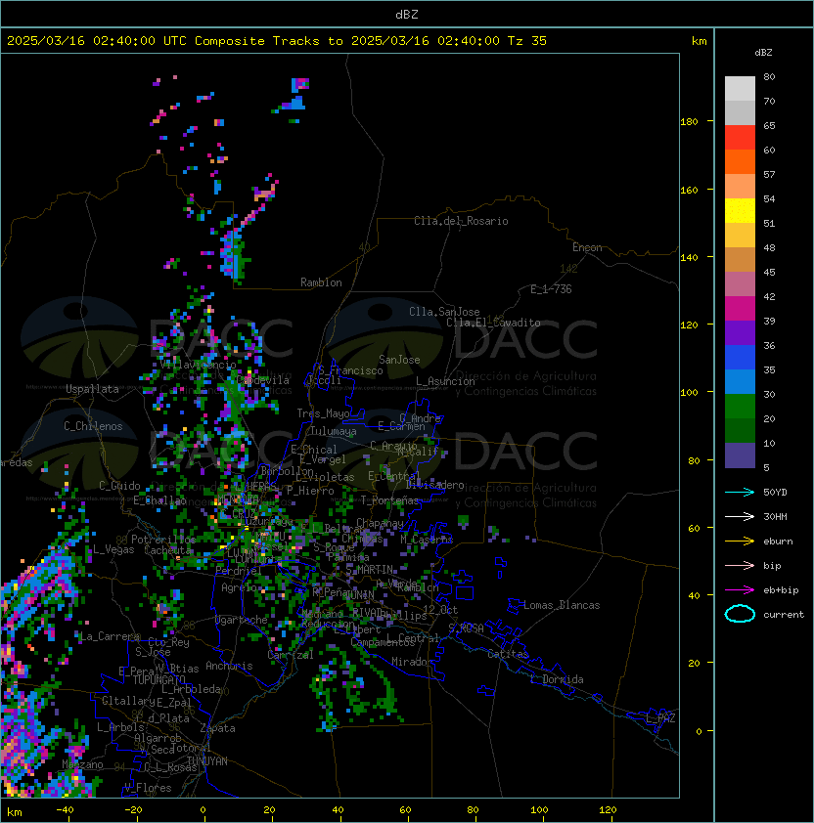Click the '180' tick on the right km axis
Viewport: 814px width, 823px height.
pos(689,122)
